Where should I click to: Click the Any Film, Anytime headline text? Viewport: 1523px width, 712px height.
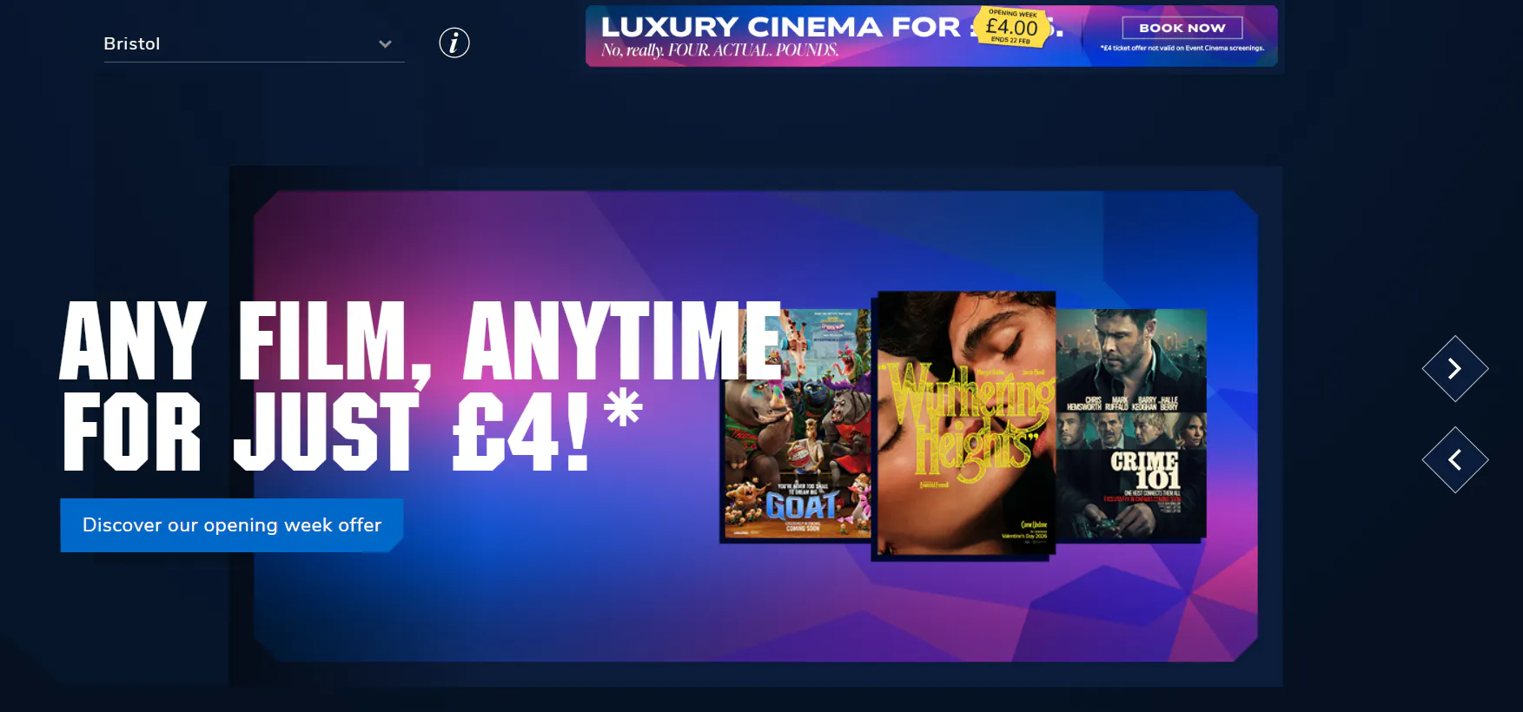420,341
